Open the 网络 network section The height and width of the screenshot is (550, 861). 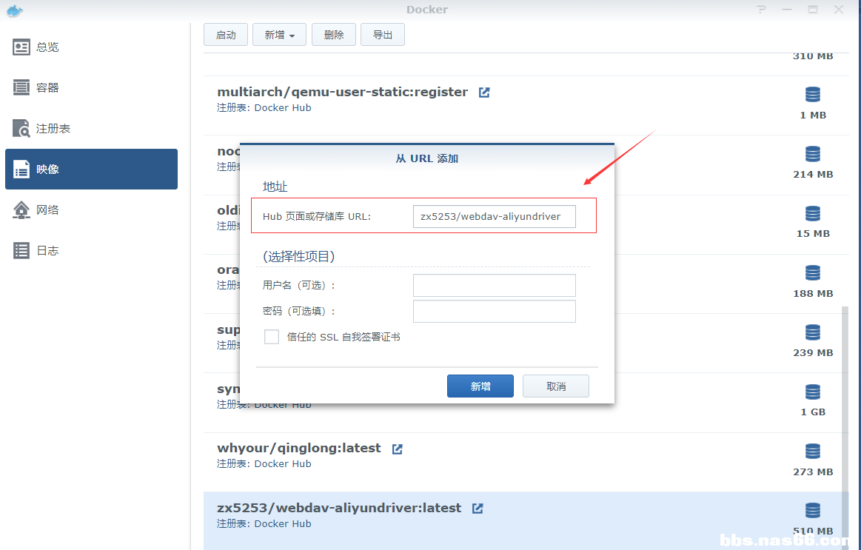tap(91, 209)
